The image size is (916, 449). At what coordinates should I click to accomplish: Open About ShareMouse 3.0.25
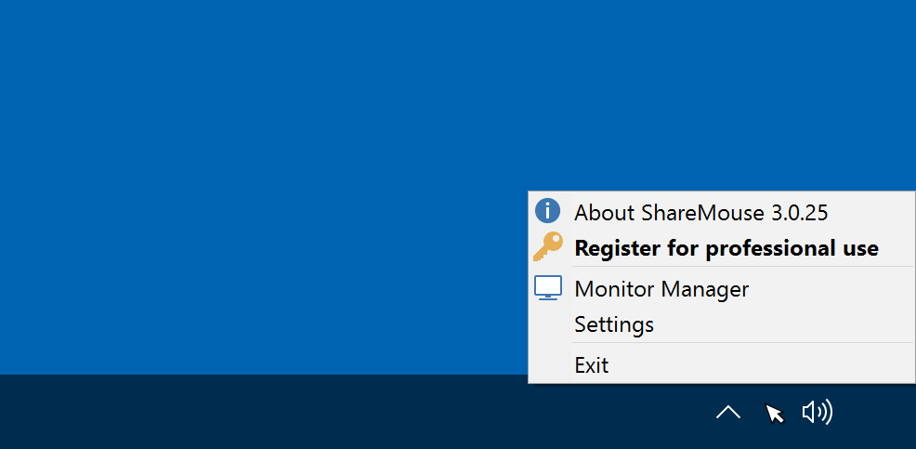click(722, 212)
